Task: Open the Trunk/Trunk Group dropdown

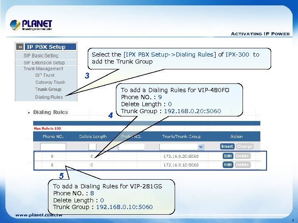Action: [x=182, y=147]
